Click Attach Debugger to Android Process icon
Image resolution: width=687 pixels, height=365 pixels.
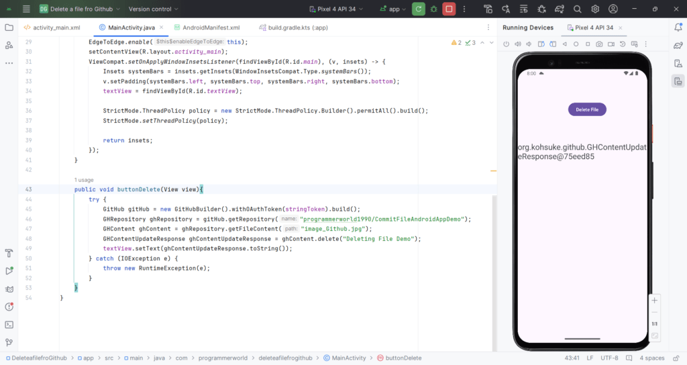click(x=541, y=9)
